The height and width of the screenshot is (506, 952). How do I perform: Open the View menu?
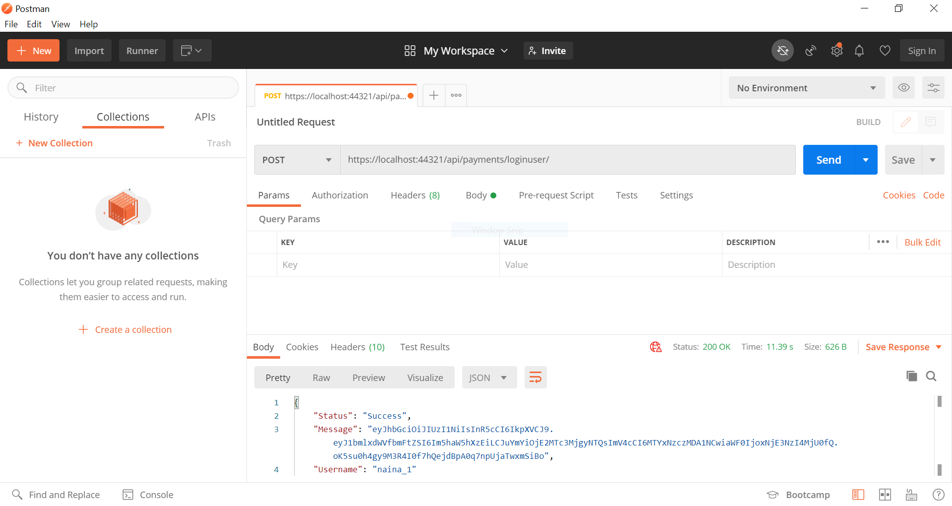[60, 24]
